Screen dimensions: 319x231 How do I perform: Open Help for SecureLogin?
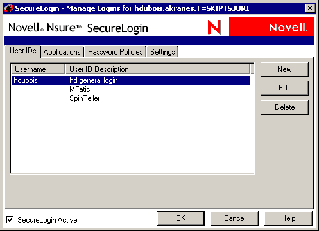[288, 218]
